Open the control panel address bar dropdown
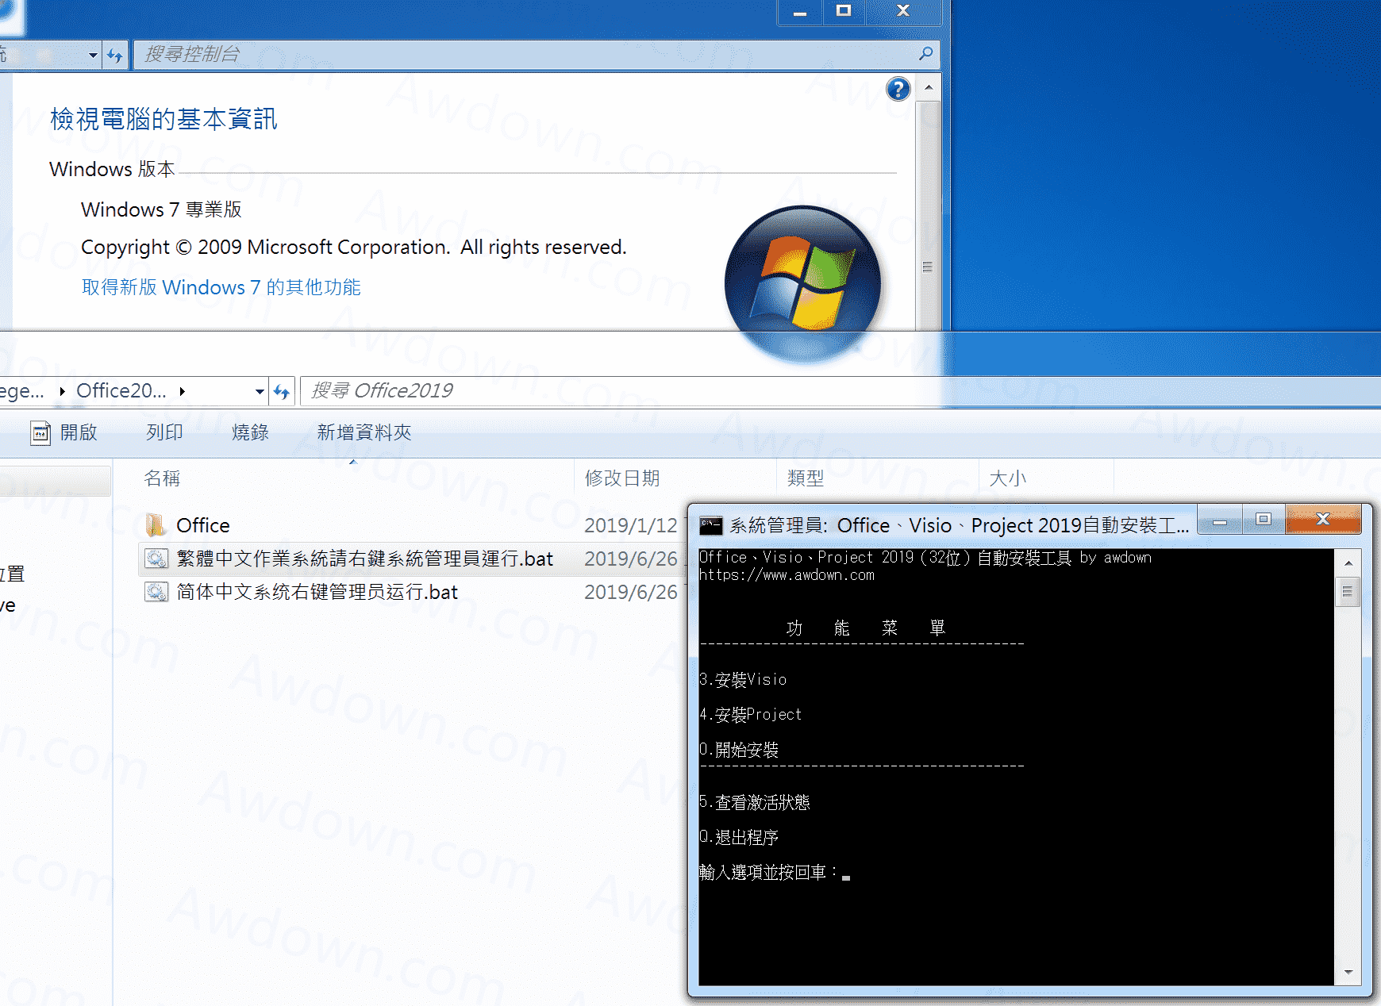1381x1006 pixels. 93,55
